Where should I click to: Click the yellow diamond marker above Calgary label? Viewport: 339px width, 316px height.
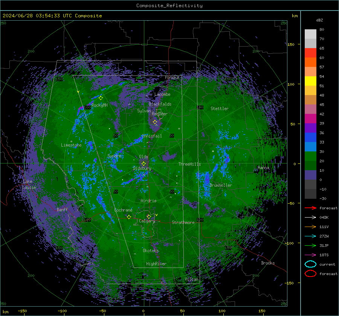click(149, 216)
